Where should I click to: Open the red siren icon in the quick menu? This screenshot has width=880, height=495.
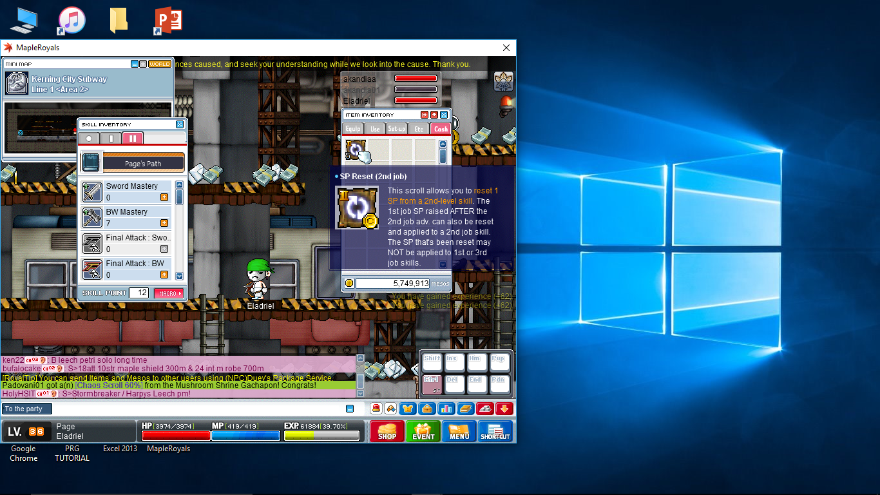tap(376, 408)
